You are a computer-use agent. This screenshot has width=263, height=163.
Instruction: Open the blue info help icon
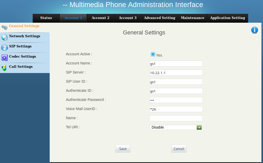(254, 30)
